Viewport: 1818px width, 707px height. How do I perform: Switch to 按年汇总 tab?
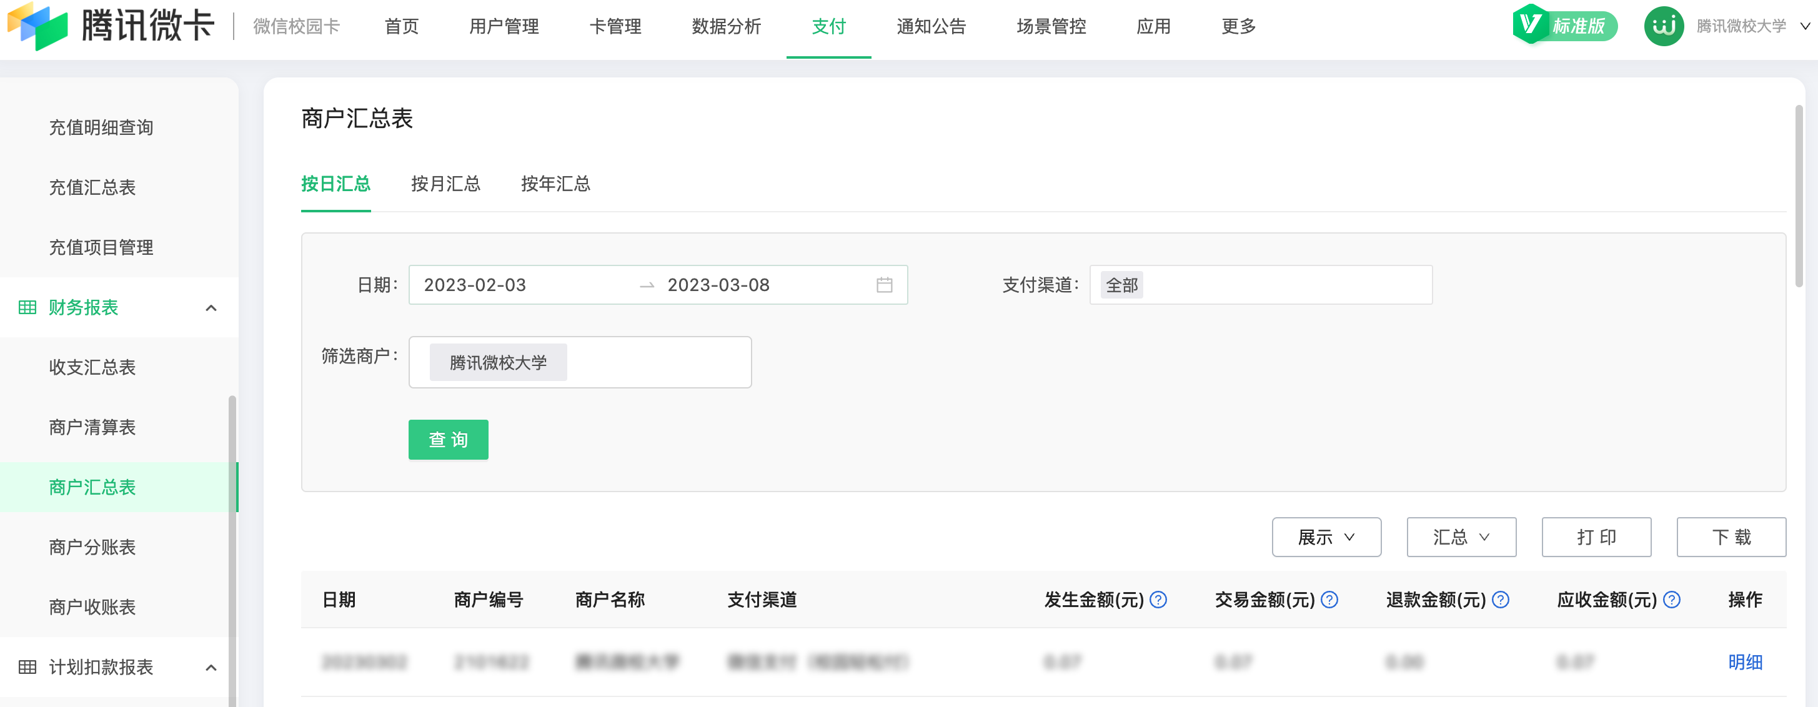tap(555, 184)
